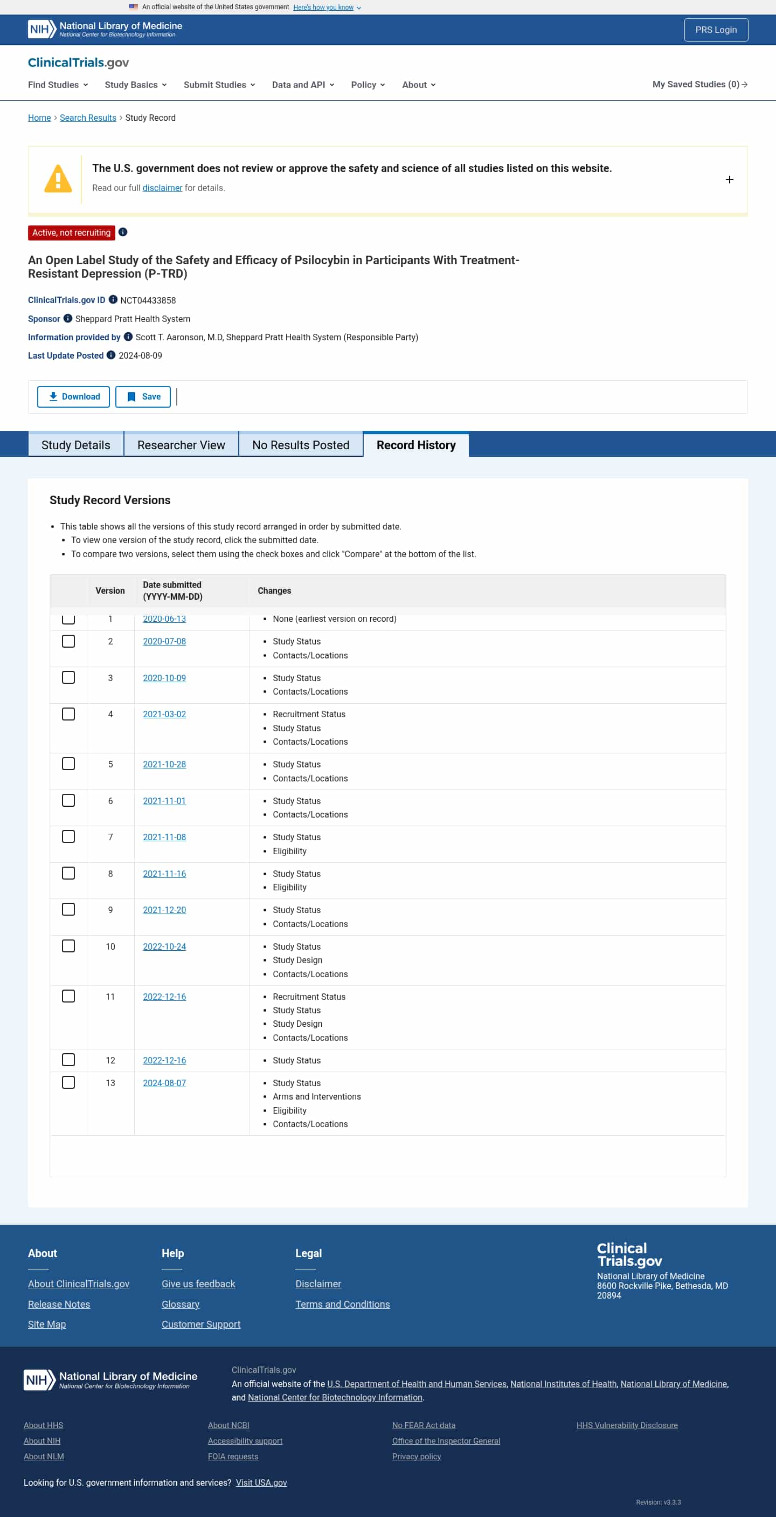Switch to the Researcher View tab
This screenshot has height=1517, width=776.
point(181,444)
